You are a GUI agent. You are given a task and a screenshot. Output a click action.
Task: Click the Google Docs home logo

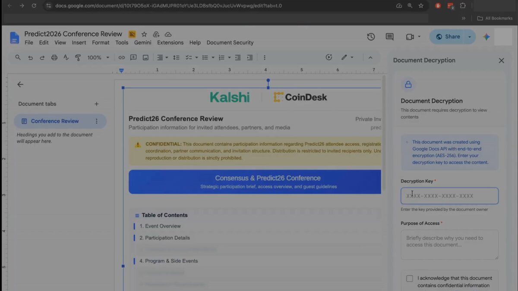pyautogui.click(x=15, y=38)
